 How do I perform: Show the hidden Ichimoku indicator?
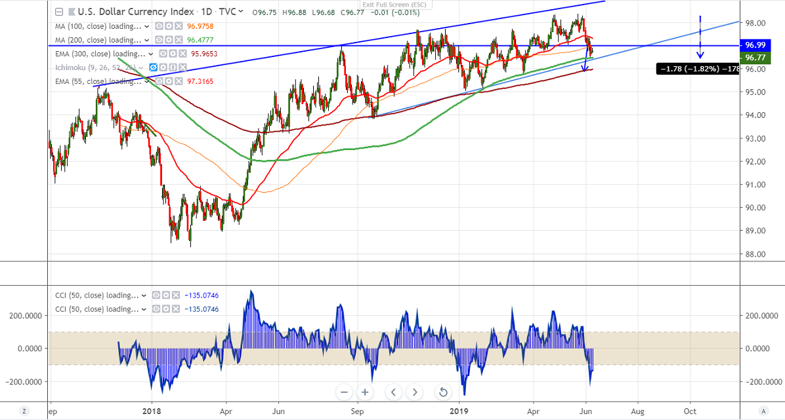point(154,67)
